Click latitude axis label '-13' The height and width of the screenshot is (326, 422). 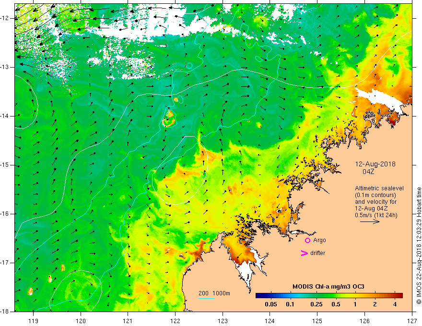(5, 67)
